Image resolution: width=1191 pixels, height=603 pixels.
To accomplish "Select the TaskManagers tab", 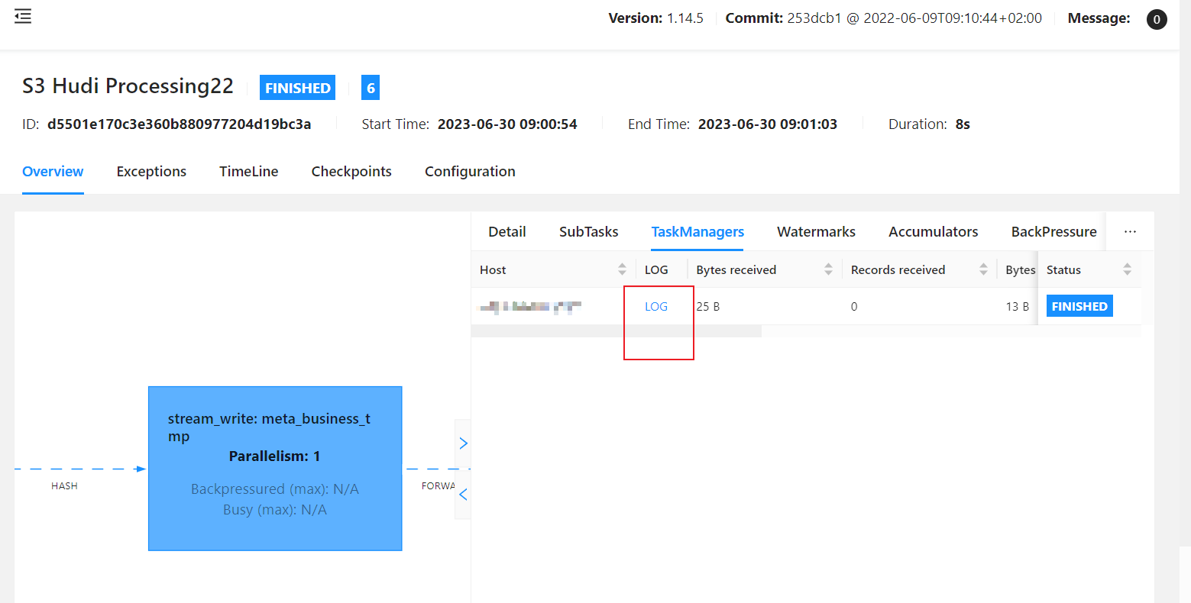I will click(697, 232).
